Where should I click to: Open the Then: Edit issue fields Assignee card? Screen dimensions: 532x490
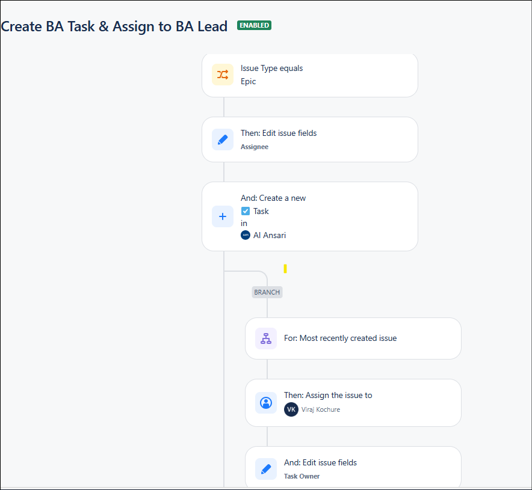(310, 139)
